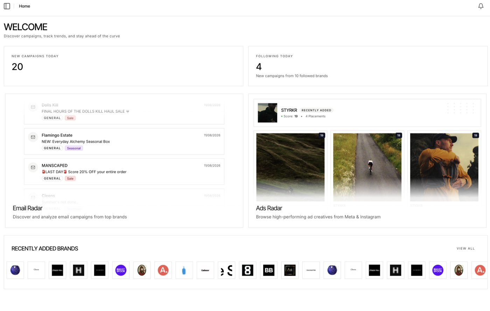Open the BB brand logo
Image resolution: width=490 pixels, height=311 pixels.
click(269, 270)
